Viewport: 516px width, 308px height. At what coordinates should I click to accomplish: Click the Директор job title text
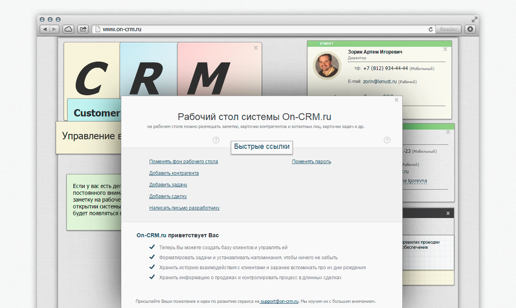pyautogui.click(x=357, y=58)
